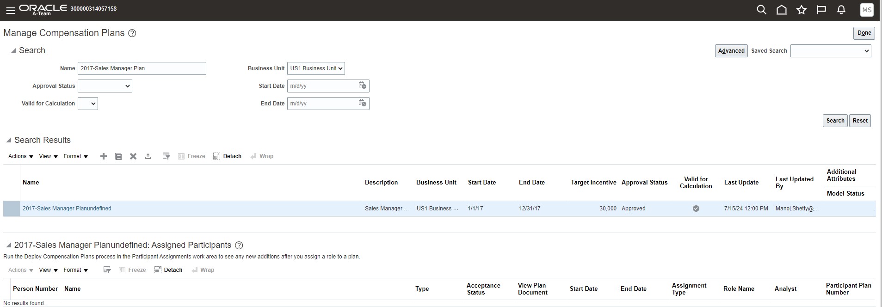Click the Last Update column header
Screen dimensions: 882x307
tap(741, 183)
